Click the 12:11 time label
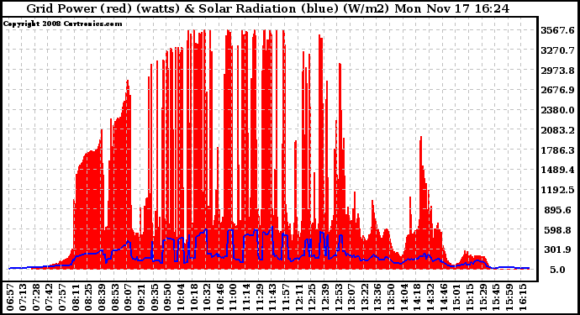580x315 pixels. [299, 297]
